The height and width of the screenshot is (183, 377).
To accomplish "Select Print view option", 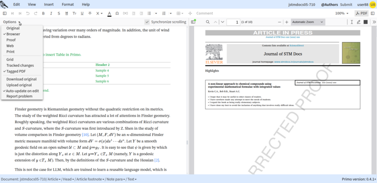I will pyautogui.click(x=10, y=52).
